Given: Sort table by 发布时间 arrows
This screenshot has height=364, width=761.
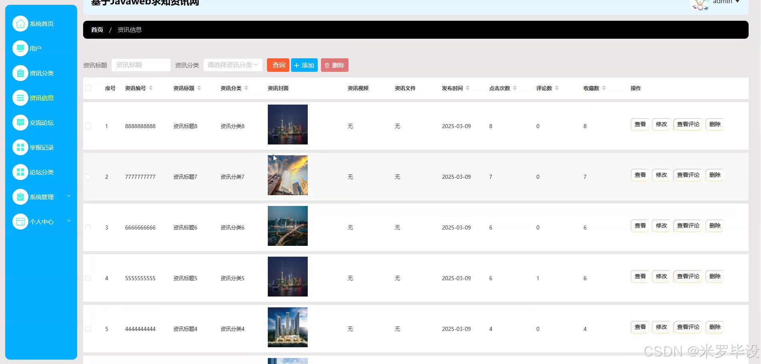Looking at the screenshot, I should (x=468, y=88).
